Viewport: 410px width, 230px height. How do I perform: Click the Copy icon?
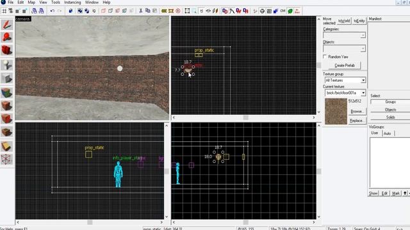click(x=148, y=11)
